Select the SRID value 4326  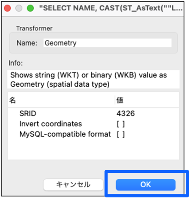pos(125,113)
